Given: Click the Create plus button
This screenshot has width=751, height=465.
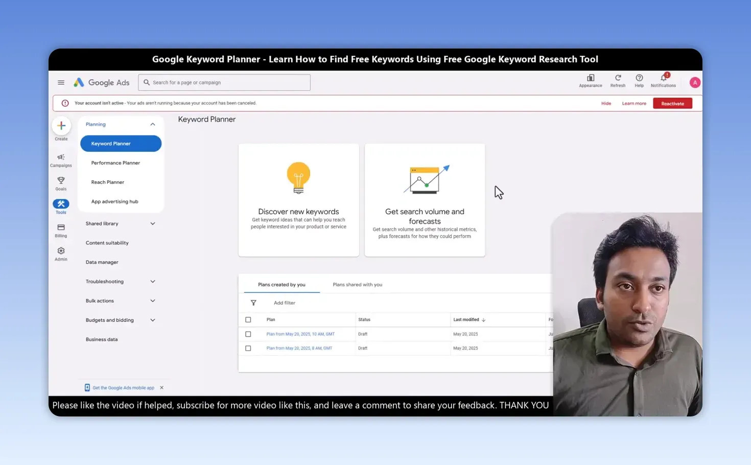Looking at the screenshot, I should pyautogui.click(x=61, y=125).
